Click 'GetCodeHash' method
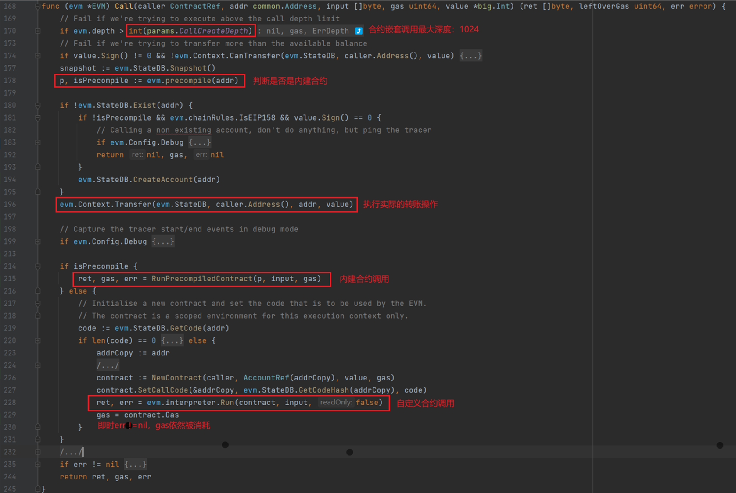Viewport: 736px width, 493px height. click(324, 390)
